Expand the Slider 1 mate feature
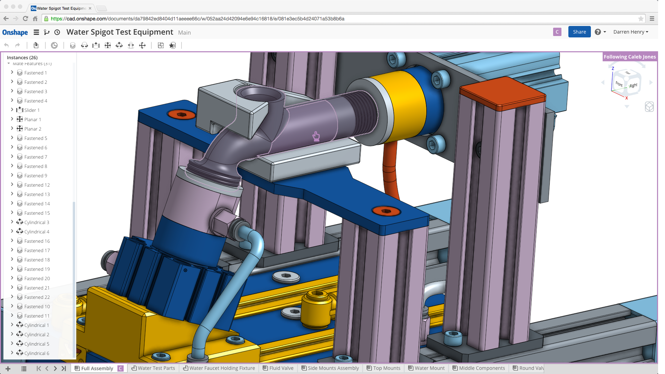This screenshot has height=374, width=665. tap(12, 110)
